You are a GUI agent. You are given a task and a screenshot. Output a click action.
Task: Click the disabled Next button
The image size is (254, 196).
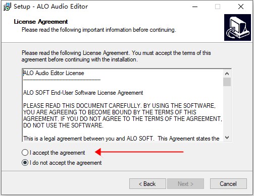pos(185,184)
